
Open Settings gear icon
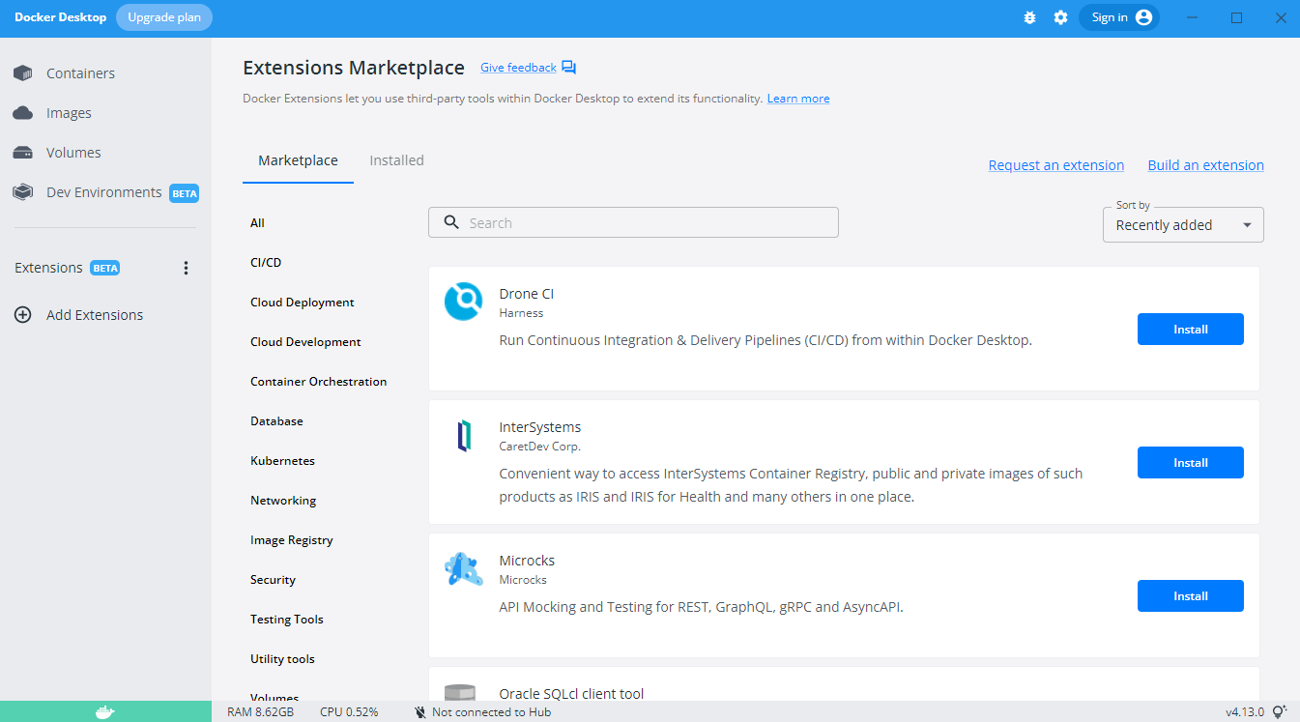1060,17
